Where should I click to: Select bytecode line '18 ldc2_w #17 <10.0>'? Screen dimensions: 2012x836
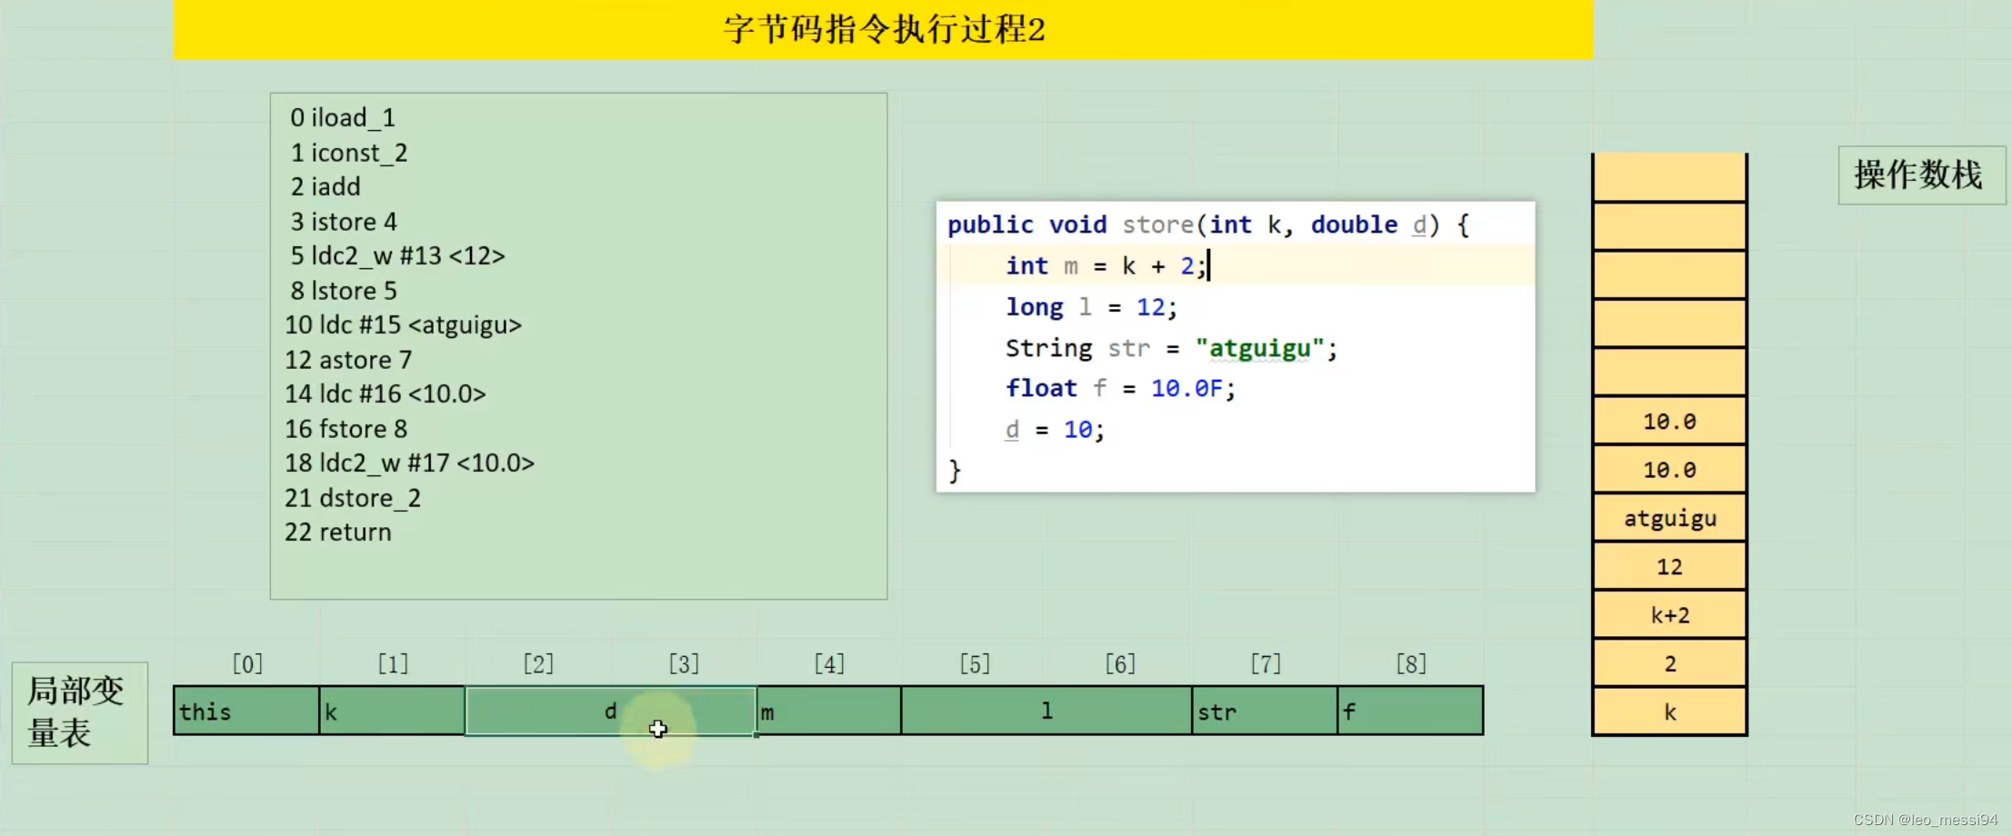tap(410, 463)
